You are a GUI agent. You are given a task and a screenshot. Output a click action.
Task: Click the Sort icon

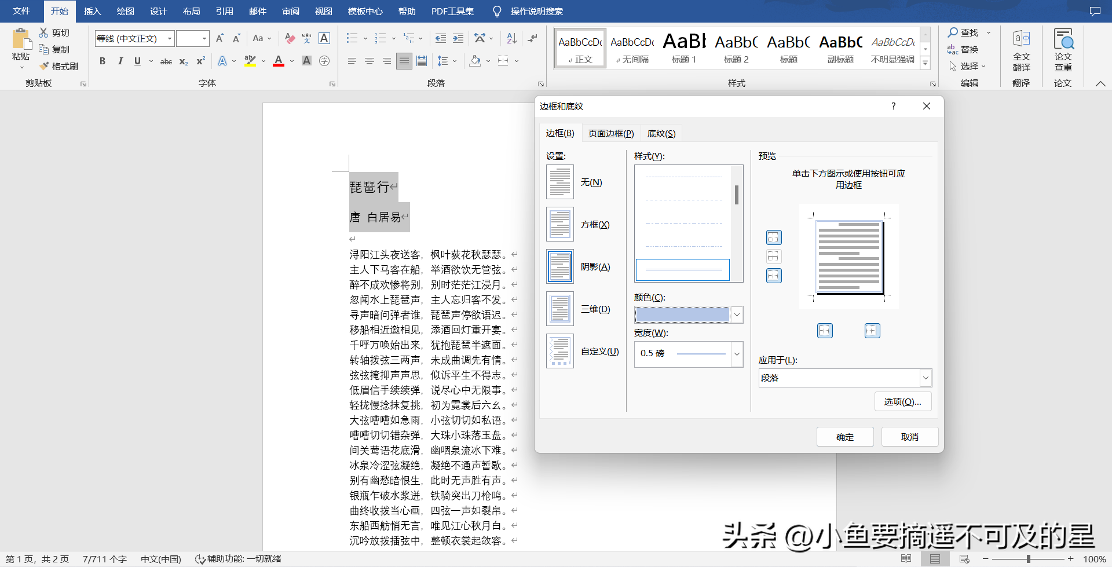coord(511,38)
